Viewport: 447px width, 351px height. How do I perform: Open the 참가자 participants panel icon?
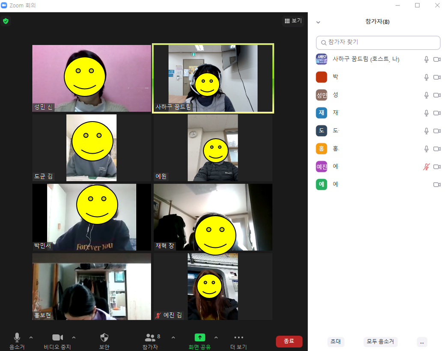(x=150, y=337)
